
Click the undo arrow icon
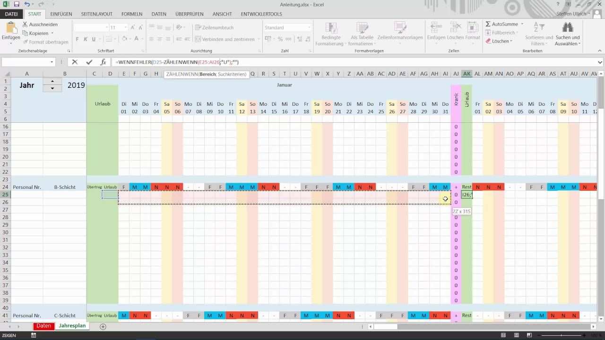27,4
